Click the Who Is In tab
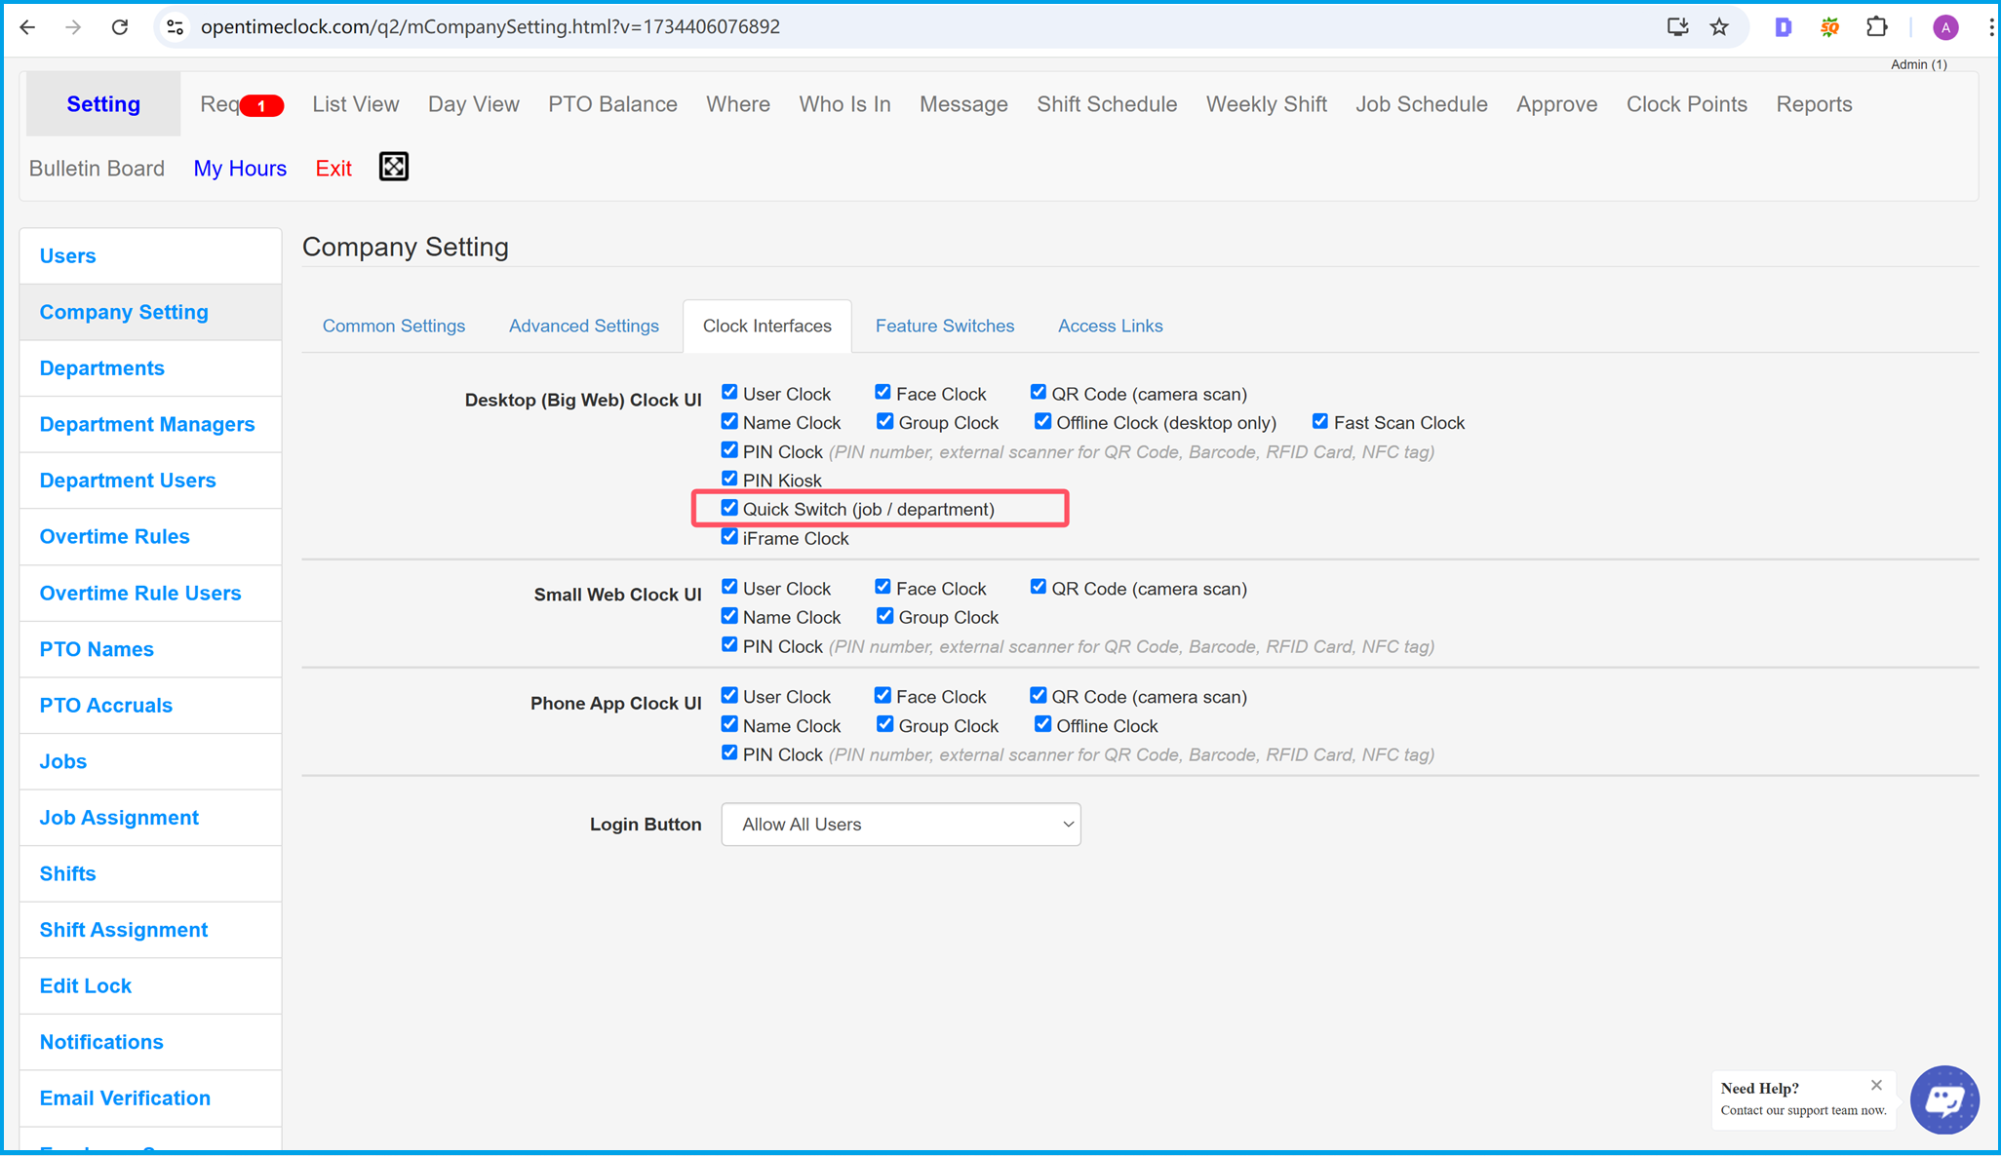This screenshot has height=1156, width=2001. [845, 103]
